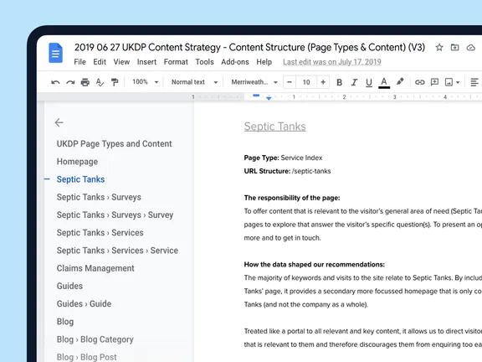Go to 'Blog › Blog Category' in outline
The image size is (482, 362).
[95, 339]
